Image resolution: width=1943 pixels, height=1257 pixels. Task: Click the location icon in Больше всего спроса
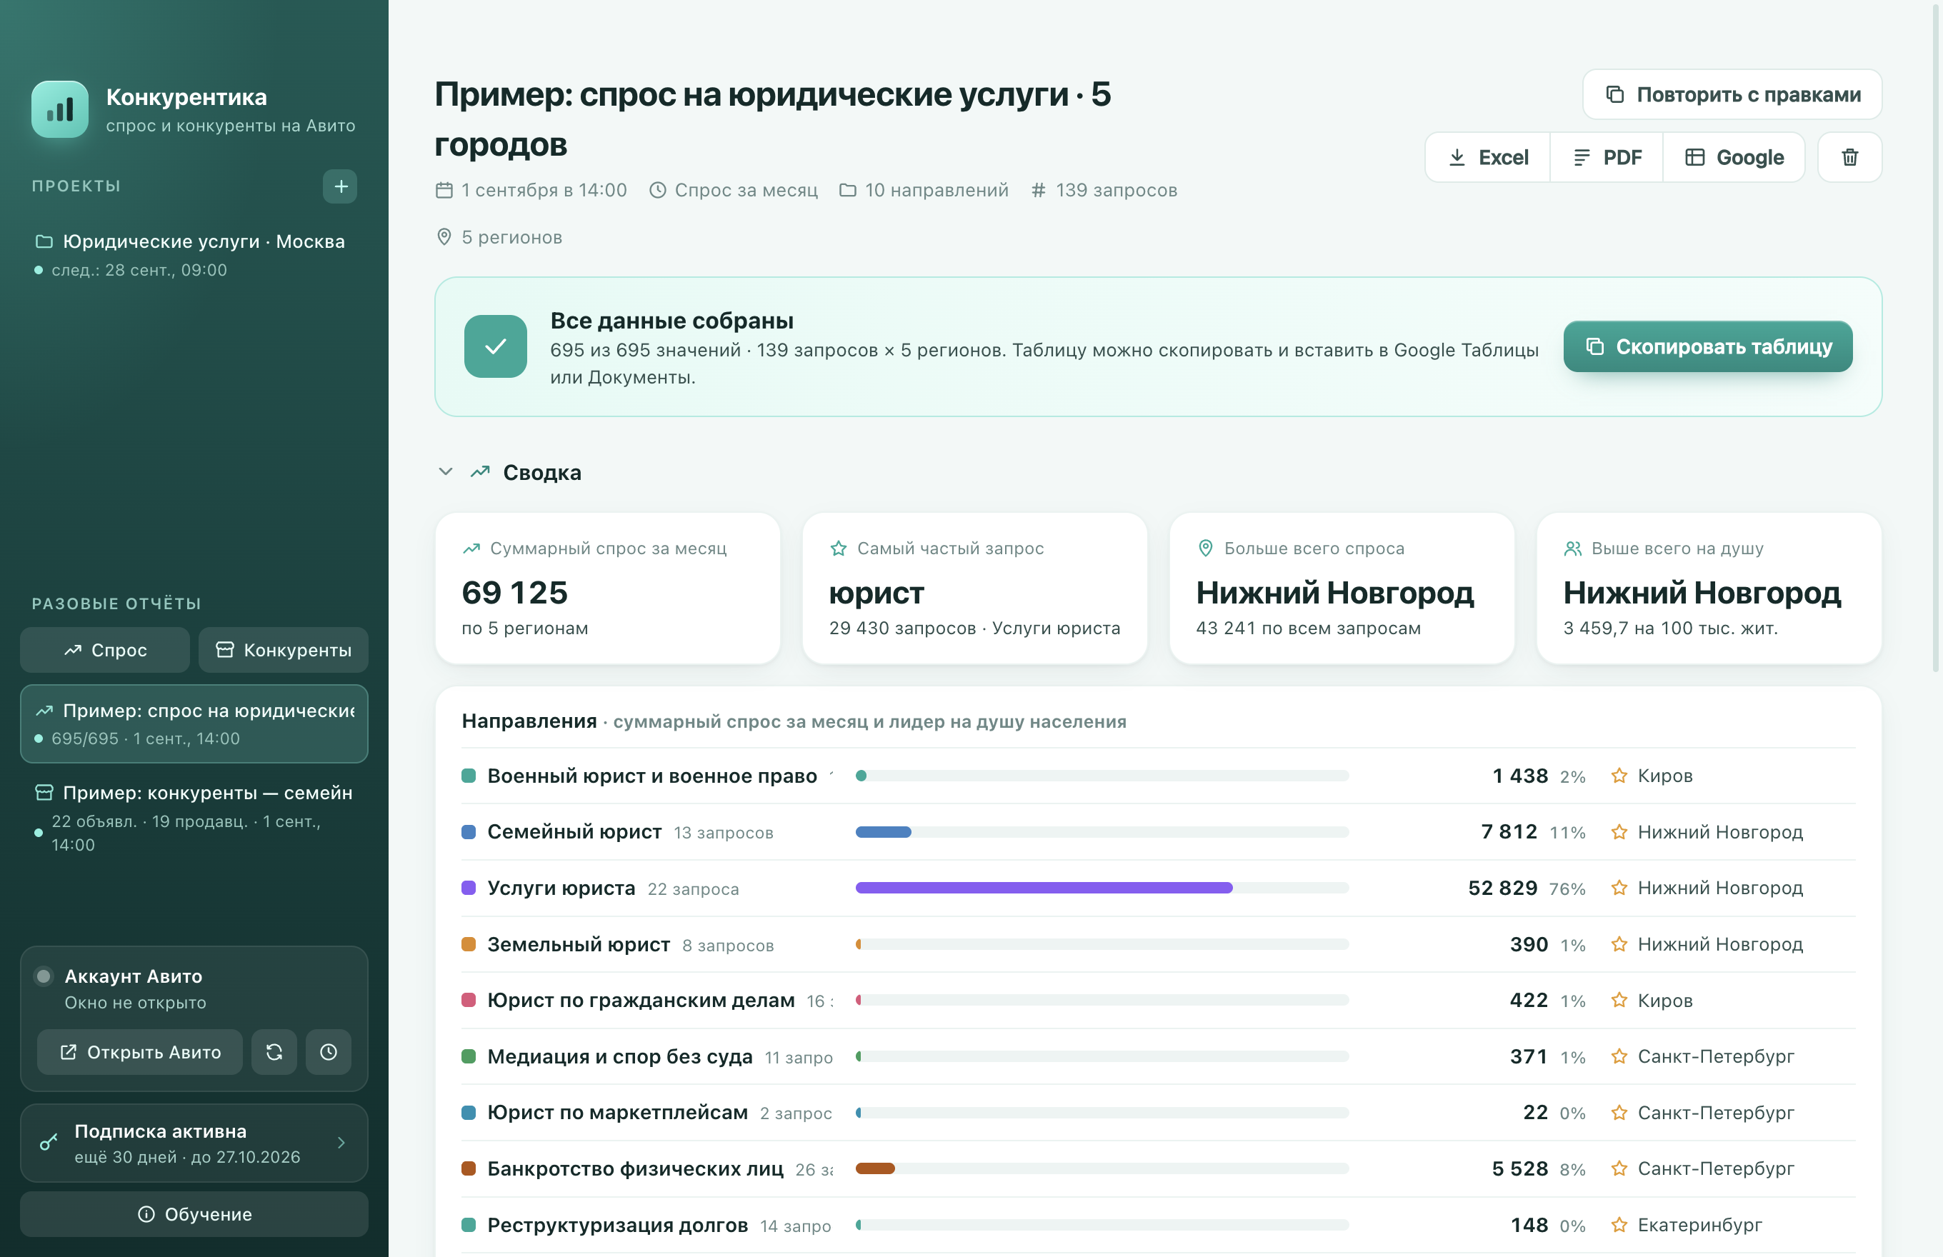(x=1205, y=549)
